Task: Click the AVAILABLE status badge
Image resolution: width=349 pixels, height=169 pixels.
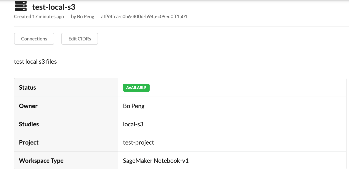Action: 136,88
